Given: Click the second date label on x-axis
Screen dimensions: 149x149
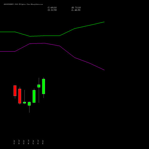Looking at the screenshot, I should 19,142.
